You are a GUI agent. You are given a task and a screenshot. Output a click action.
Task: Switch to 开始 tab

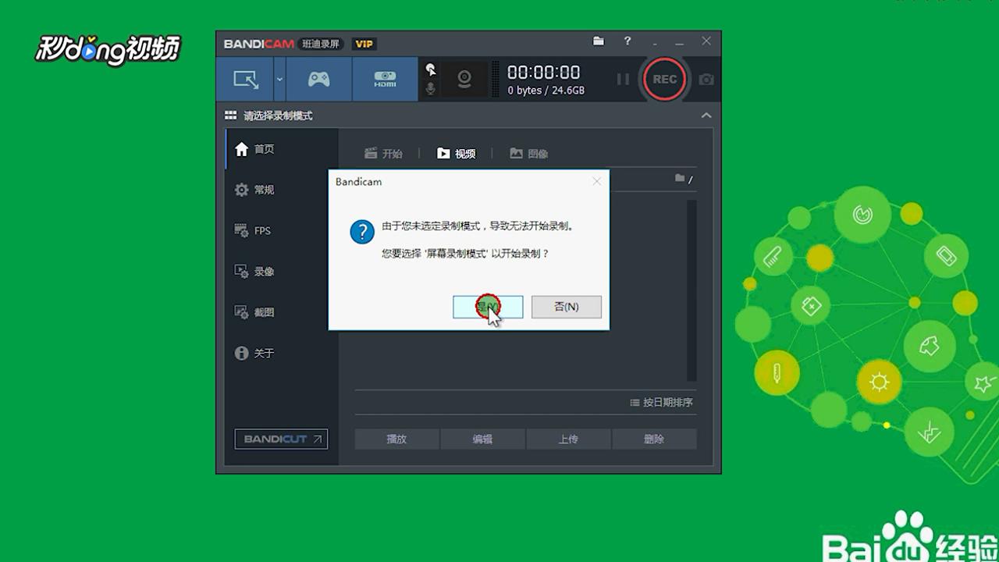click(383, 154)
